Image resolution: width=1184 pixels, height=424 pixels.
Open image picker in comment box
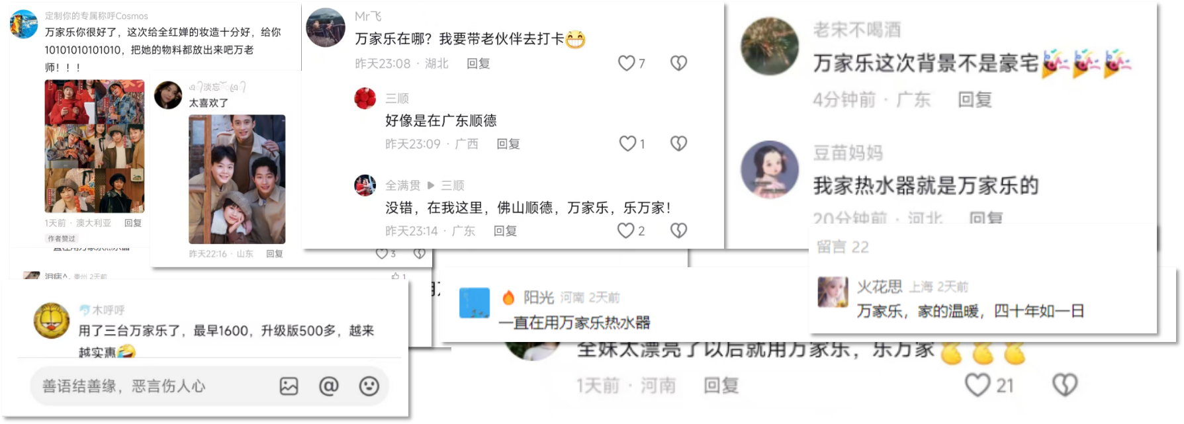click(x=289, y=386)
